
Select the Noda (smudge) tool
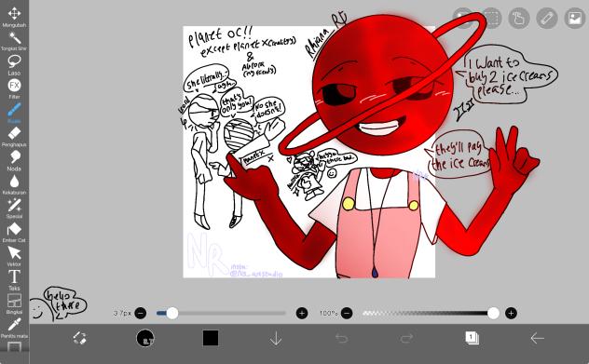tap(14, 161)
